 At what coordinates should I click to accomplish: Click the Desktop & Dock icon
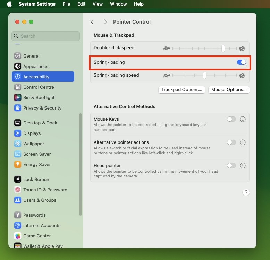pos(18,123)
